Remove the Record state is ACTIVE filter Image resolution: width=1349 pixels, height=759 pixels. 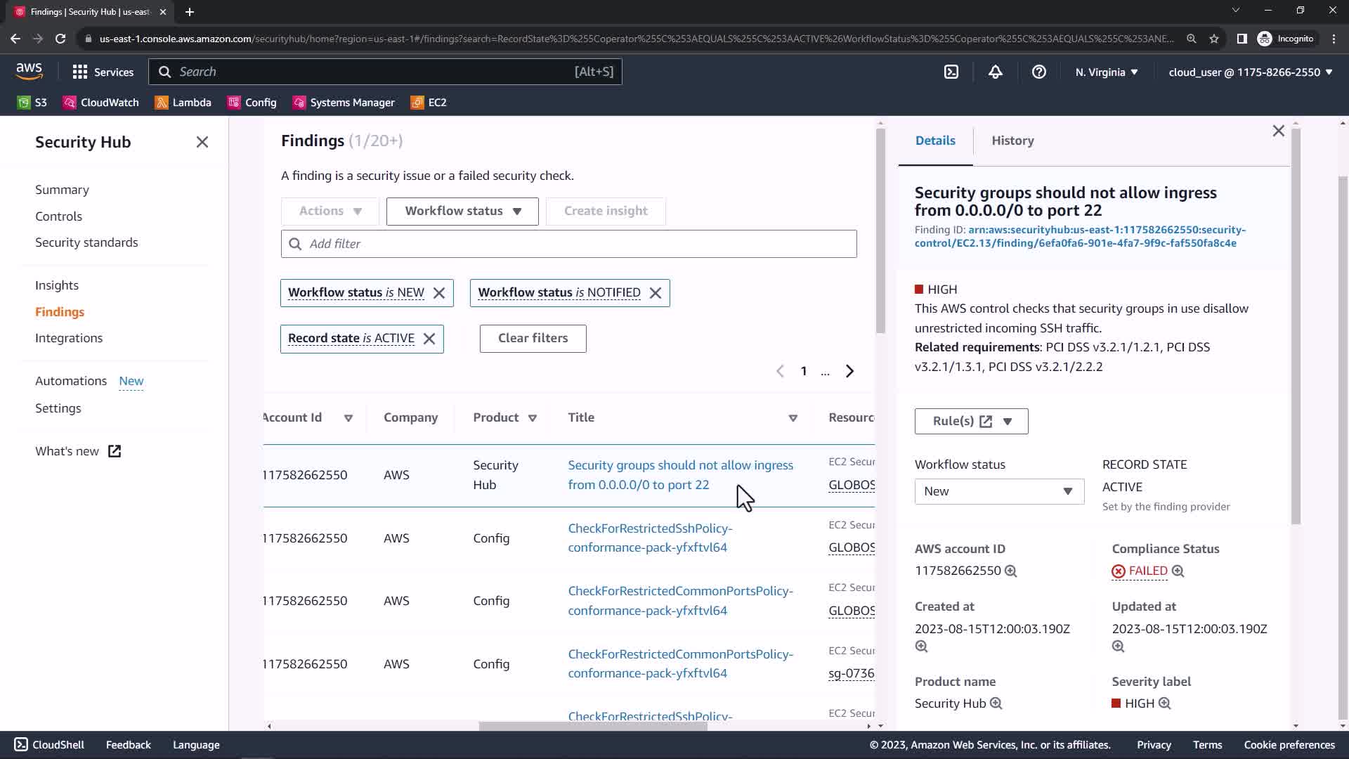click(429, 339)
